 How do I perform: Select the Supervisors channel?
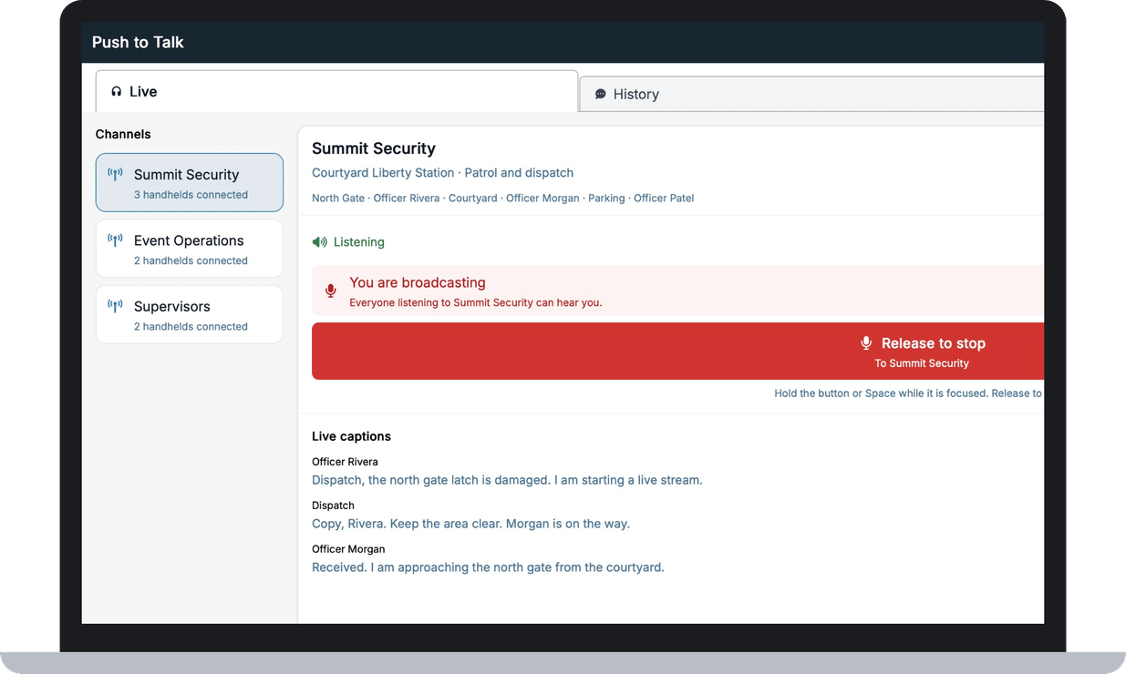(x=190, y=314)
